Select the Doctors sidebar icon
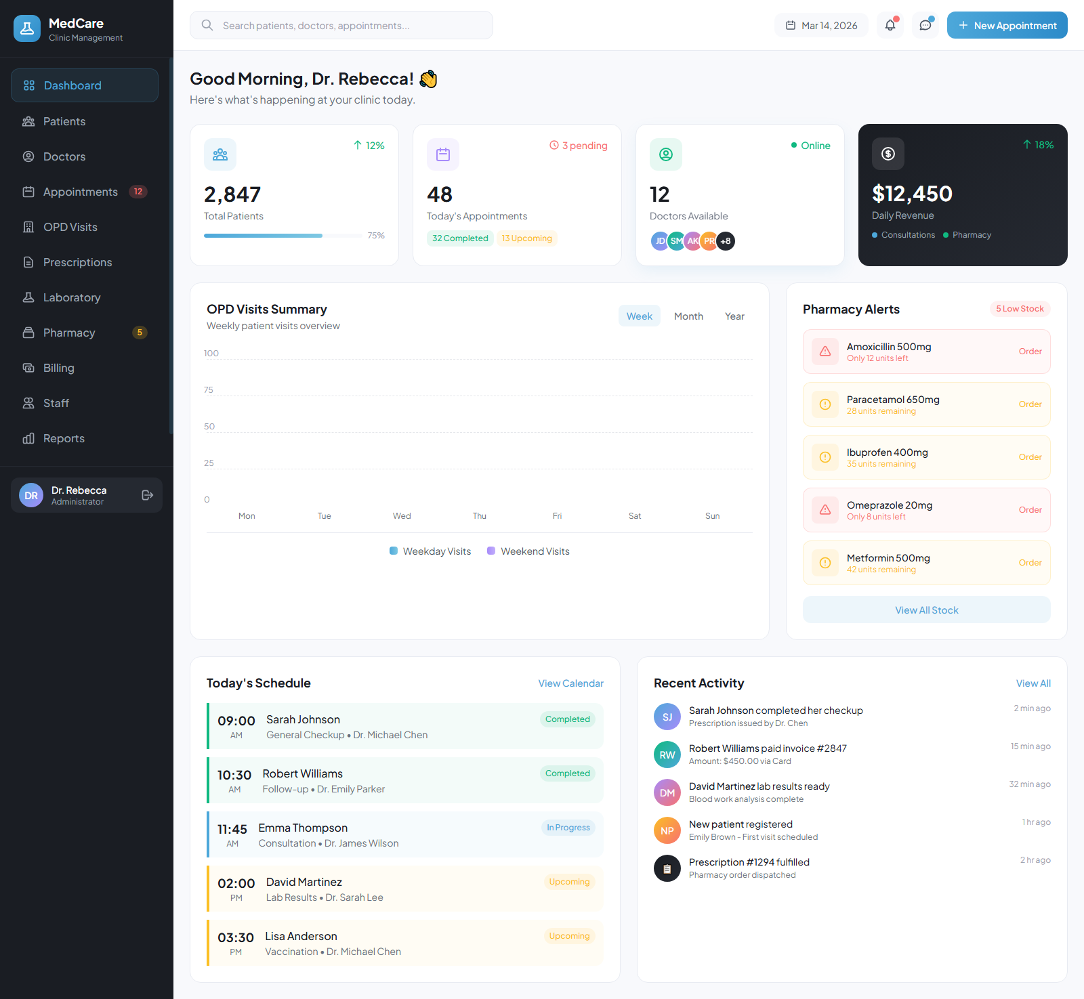 point(28,156)
